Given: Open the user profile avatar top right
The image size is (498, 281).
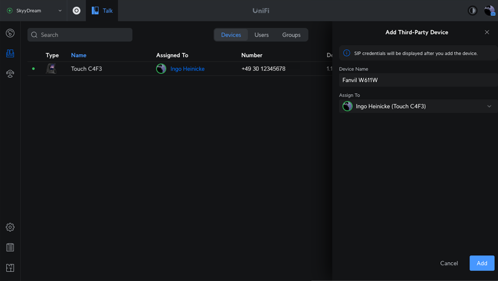Looking at the screenshot, I should point(489,10).
